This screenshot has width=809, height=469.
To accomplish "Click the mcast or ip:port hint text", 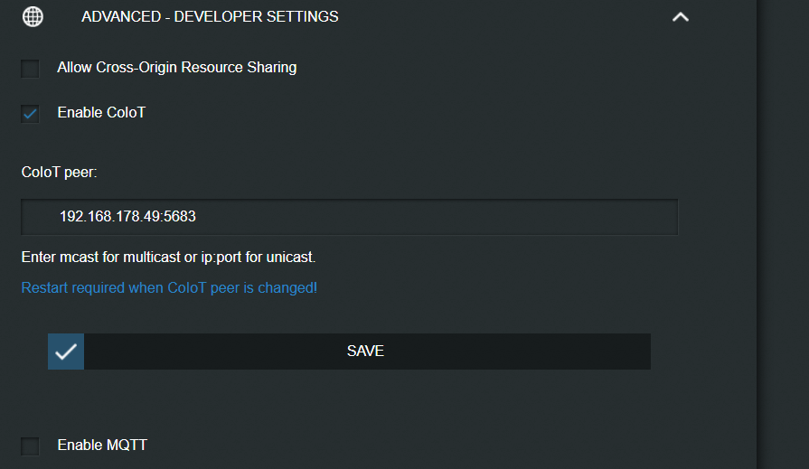I will pyautogui.click(x=168, y=257).
